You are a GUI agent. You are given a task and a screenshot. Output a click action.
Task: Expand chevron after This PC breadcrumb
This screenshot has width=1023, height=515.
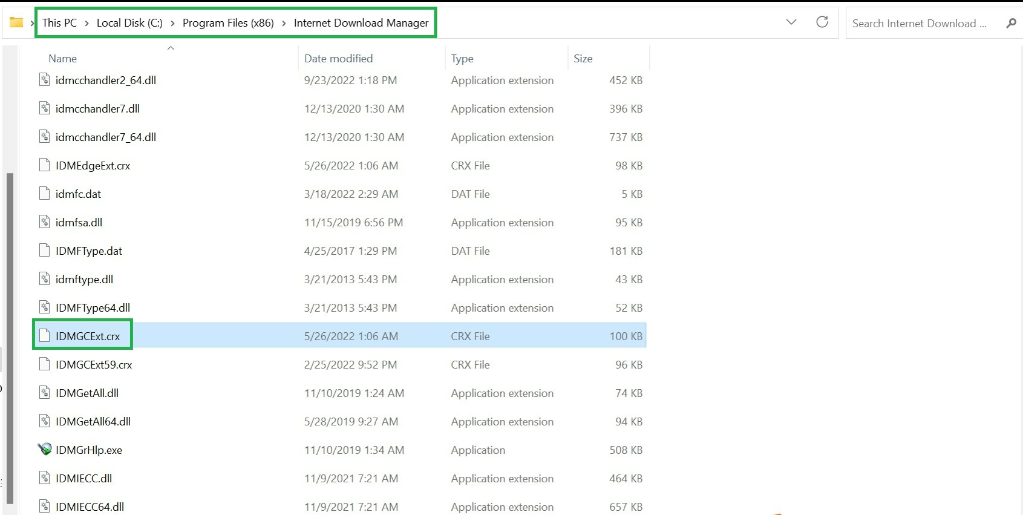(87, 23)
